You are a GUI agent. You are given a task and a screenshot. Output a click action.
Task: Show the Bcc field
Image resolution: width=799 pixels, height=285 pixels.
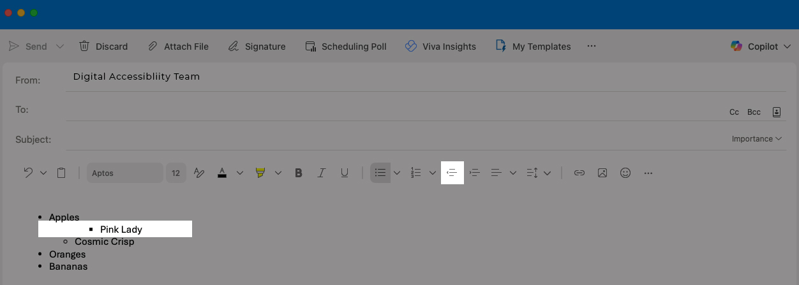[754, 112]
